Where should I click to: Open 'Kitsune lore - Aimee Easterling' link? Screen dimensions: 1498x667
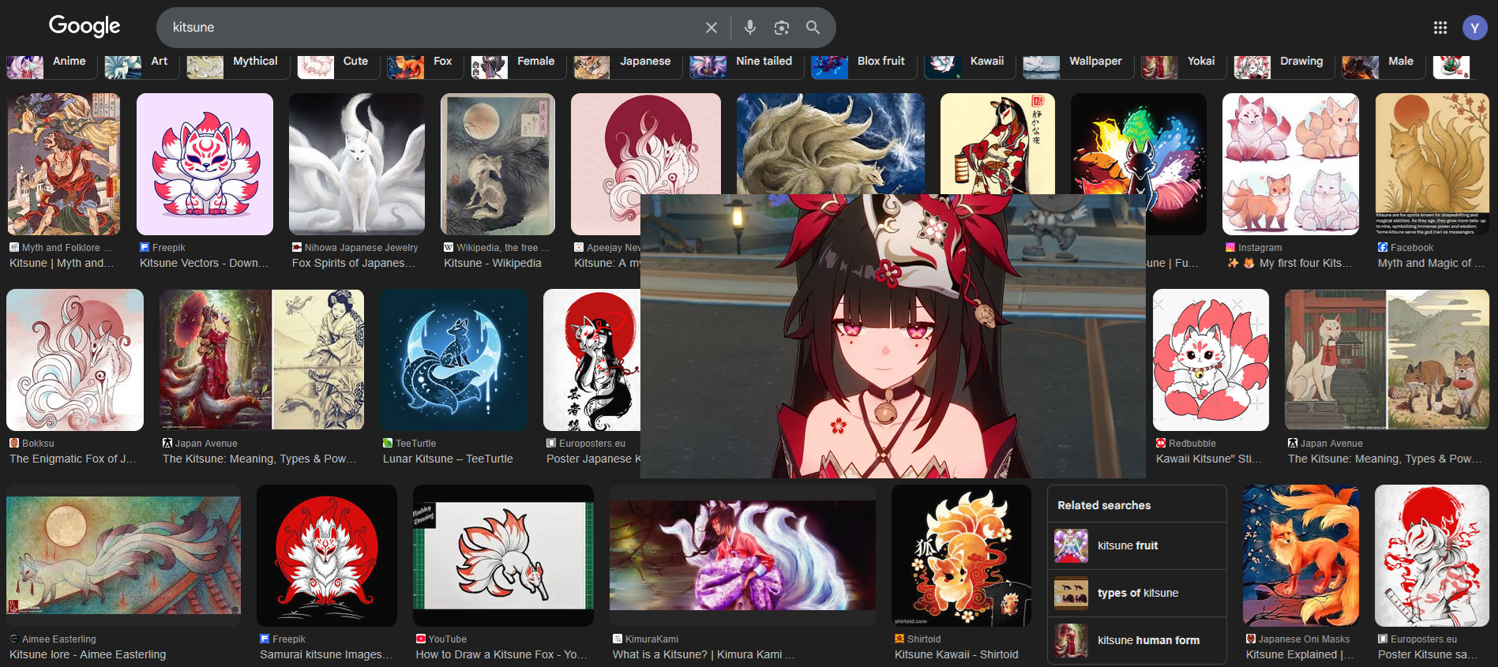88,654
